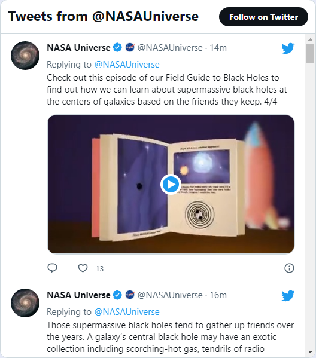
Task: Open the 14m timestamp link
Action: click(x=218, y=48)
